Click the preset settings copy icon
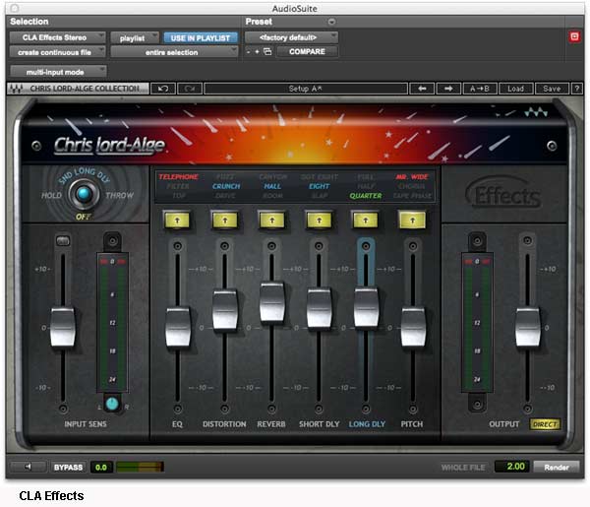This screenshot has width=590, height=507. pyautogui.click(x=267, y=51)
